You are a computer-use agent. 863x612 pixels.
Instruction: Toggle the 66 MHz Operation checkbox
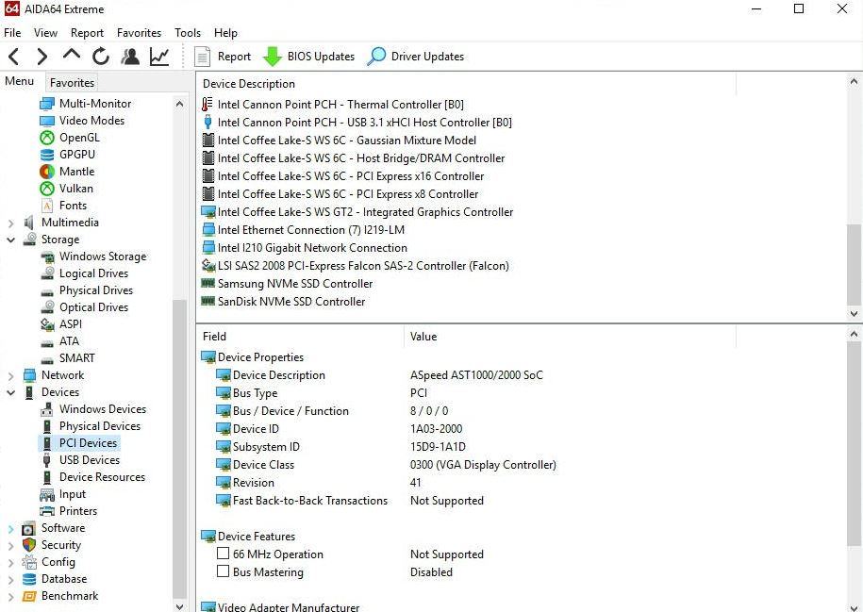pyautogui.click(x=223, y=554)
